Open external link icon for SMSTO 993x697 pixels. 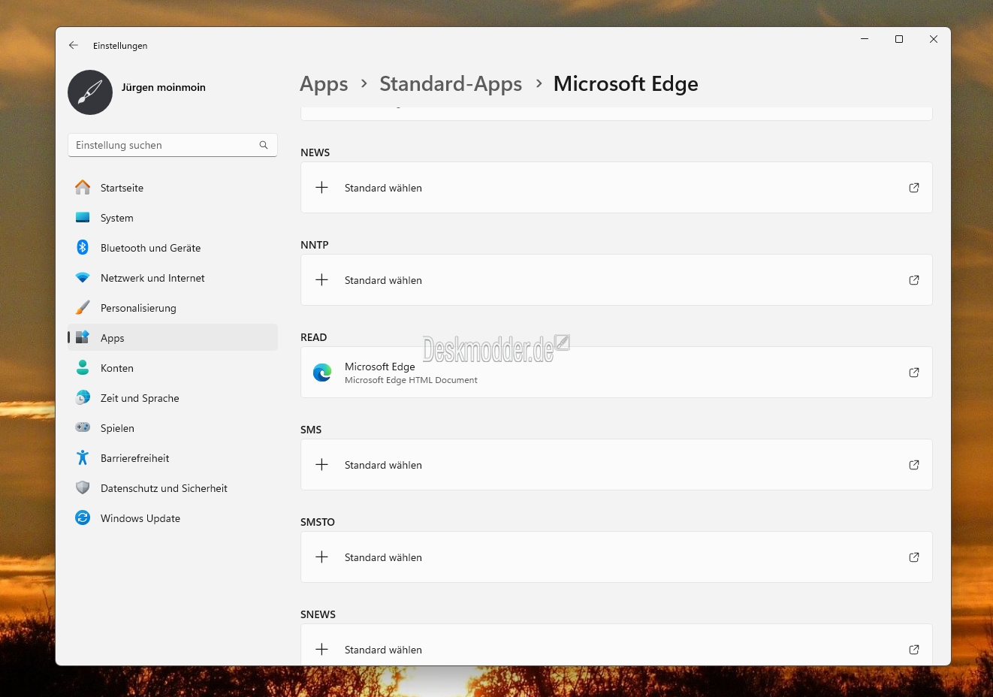coord(914,557)
